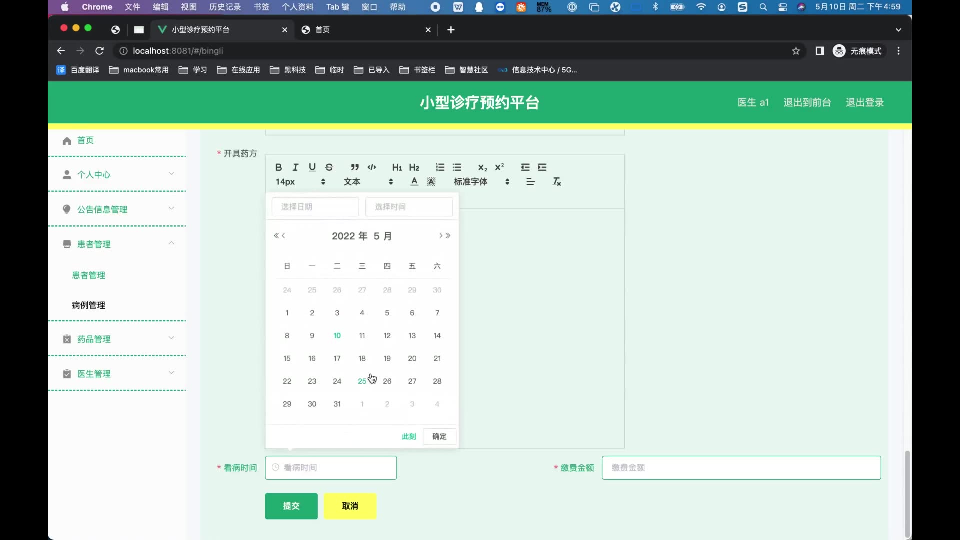Insert code block in editor
Image resolution: width=960 pixels, height=540 pixels.
(372, 167)
